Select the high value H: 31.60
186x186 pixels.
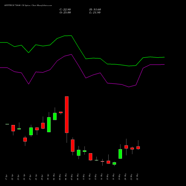[x=95, y=10]
